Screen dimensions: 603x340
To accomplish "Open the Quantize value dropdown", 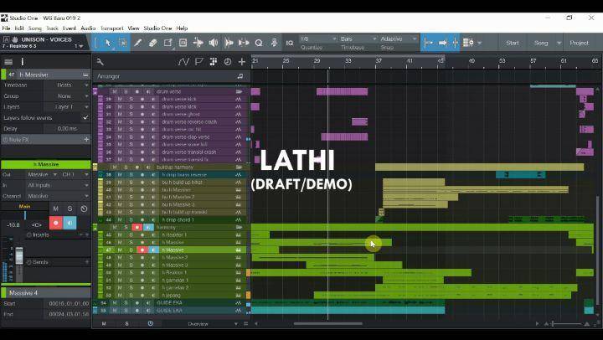I will pos(318,39).
